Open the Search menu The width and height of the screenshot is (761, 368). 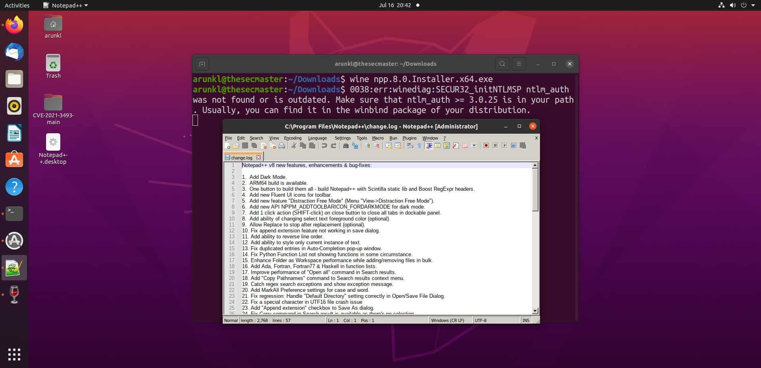[256, 138]
